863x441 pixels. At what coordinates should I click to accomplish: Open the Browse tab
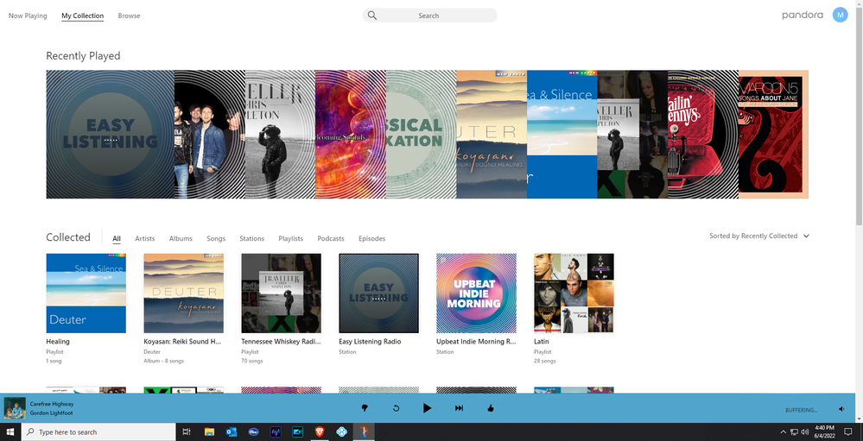[x=129, y=16]
